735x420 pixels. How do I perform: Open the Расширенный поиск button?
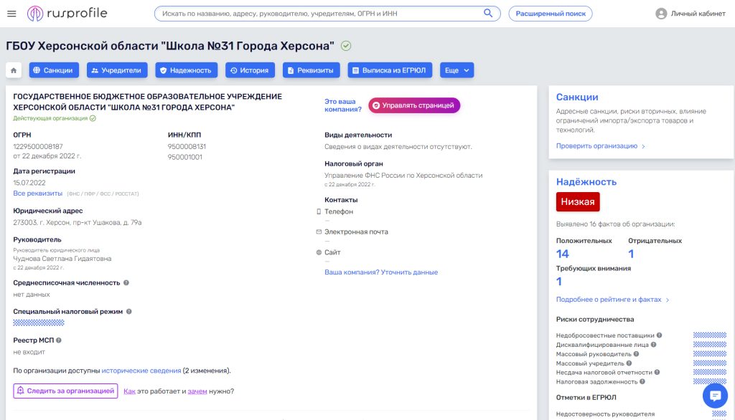click(x=551, y=14)
